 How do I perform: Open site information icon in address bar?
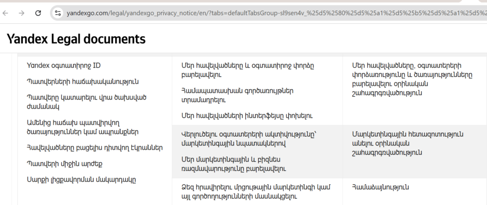coord(58,13)
